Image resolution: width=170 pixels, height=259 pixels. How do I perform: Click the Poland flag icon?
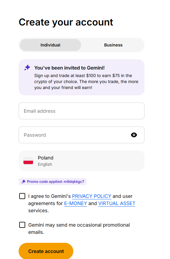[x=28, y=161]
